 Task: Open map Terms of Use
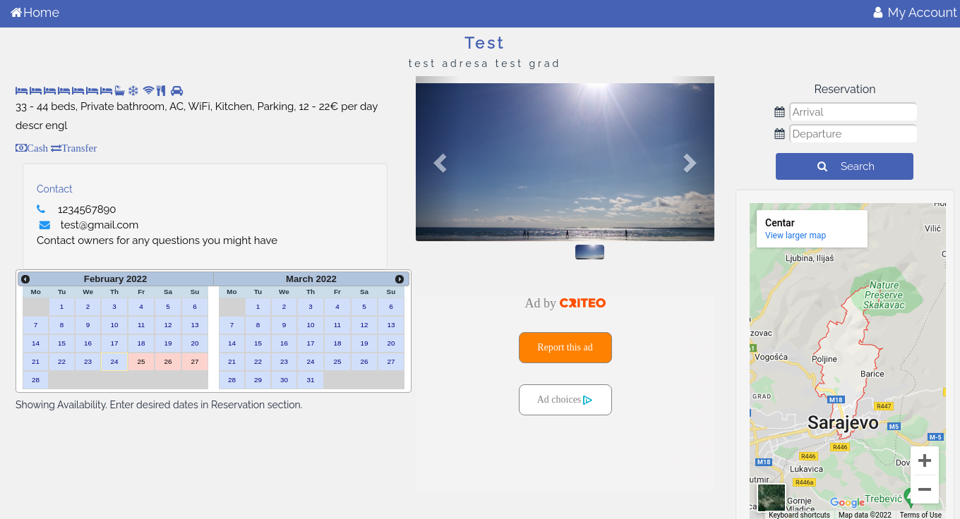(920, 515)
